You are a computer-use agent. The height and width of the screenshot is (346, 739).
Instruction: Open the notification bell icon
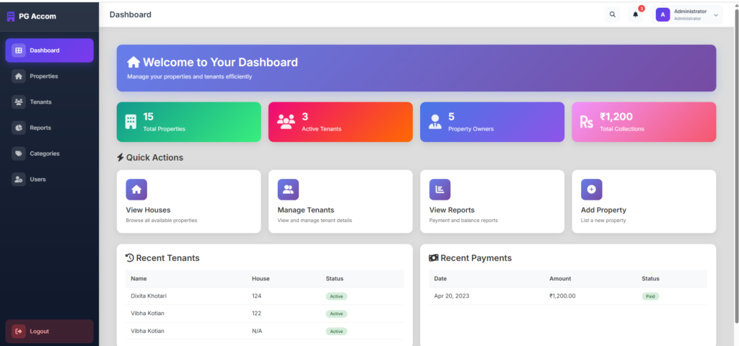coord(636,14)
